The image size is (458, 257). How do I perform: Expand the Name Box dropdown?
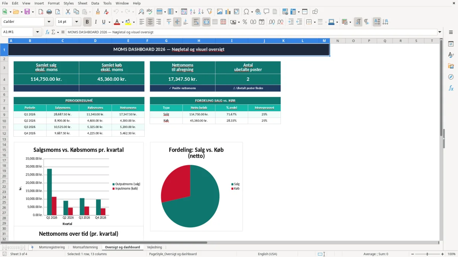[37, 32]
